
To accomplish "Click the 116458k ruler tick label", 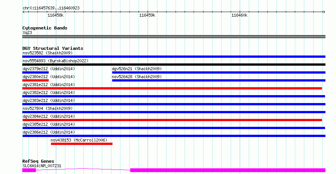I will pyautogui.click(x=55, y=15).
